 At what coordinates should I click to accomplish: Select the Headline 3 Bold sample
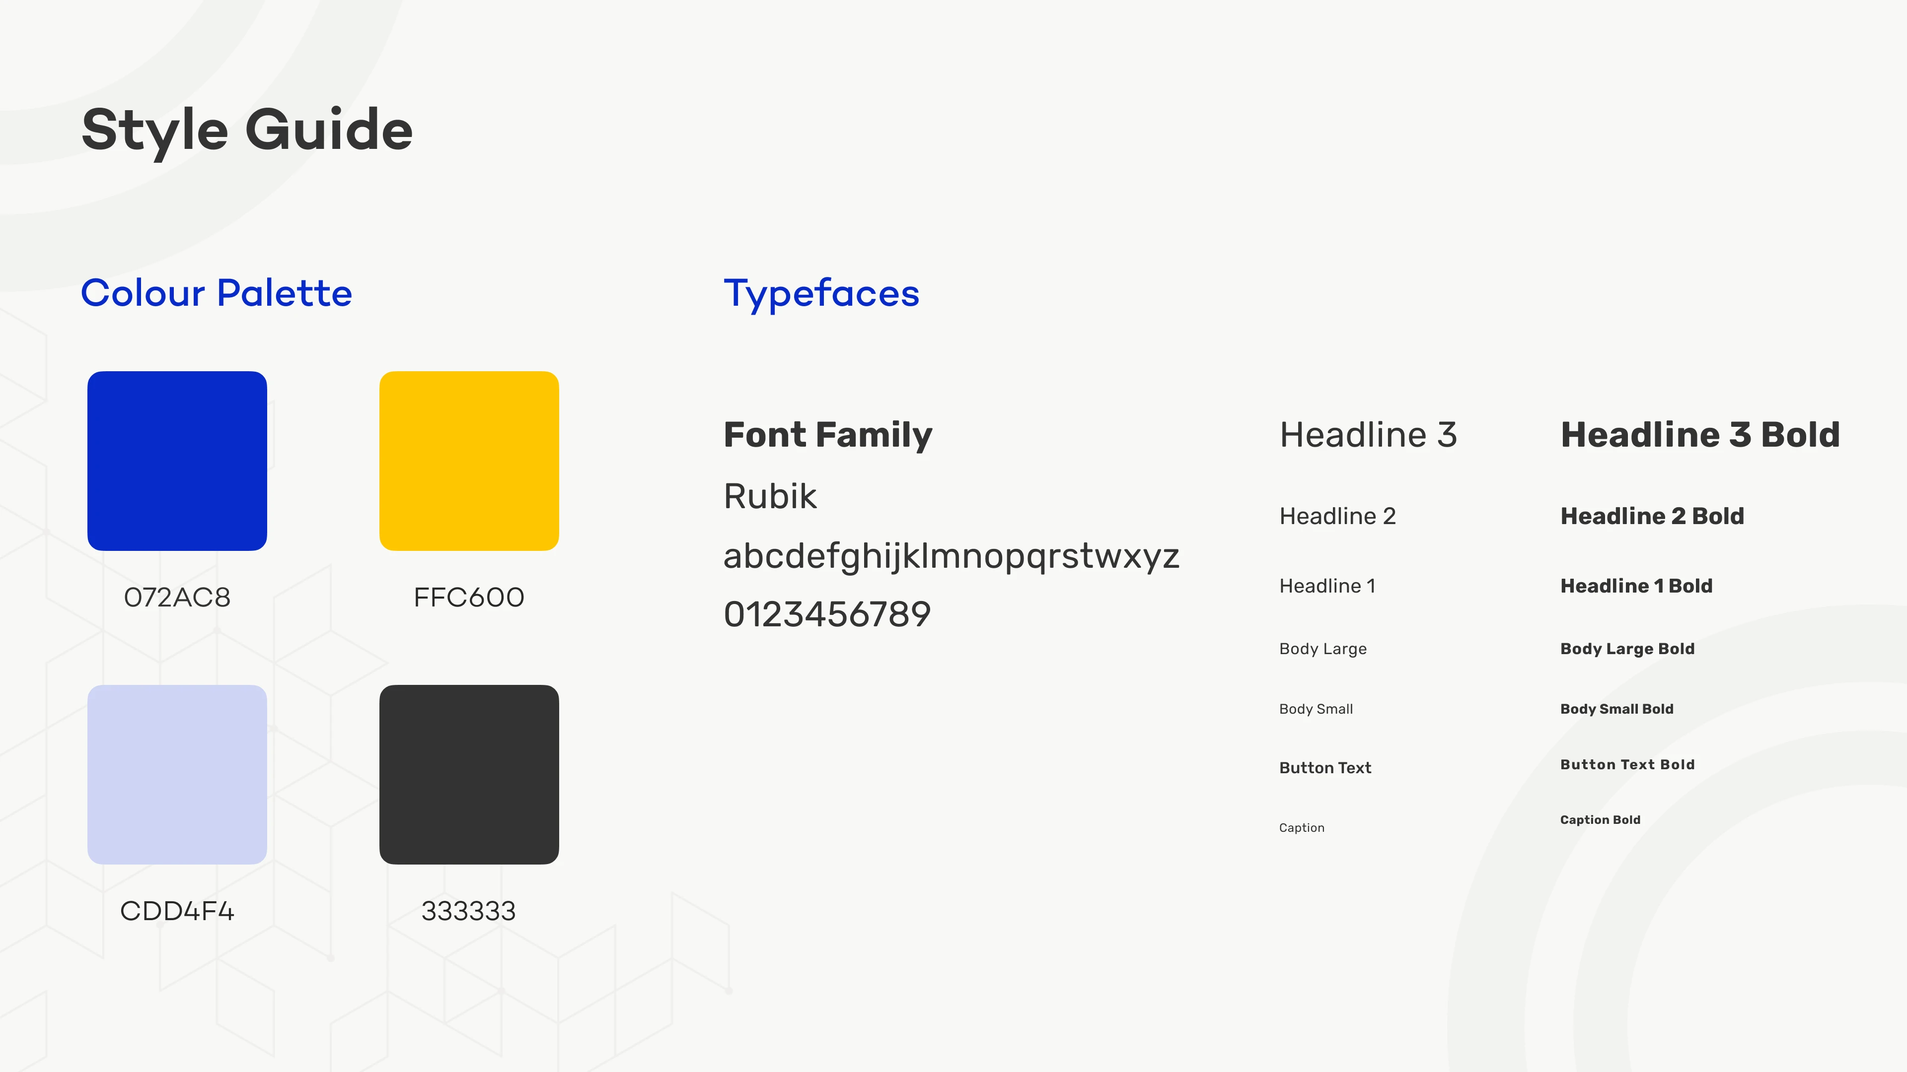pos(1700,434)
